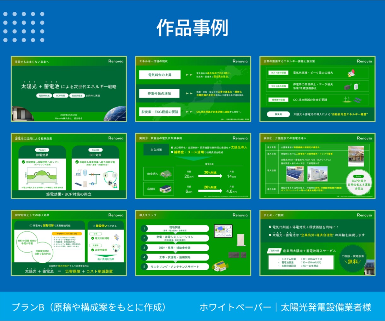Click the "ホワイトペーパー｜太陽光発電設備業者様" footer text
Viewport: 385px width, 321px height.
286,307
